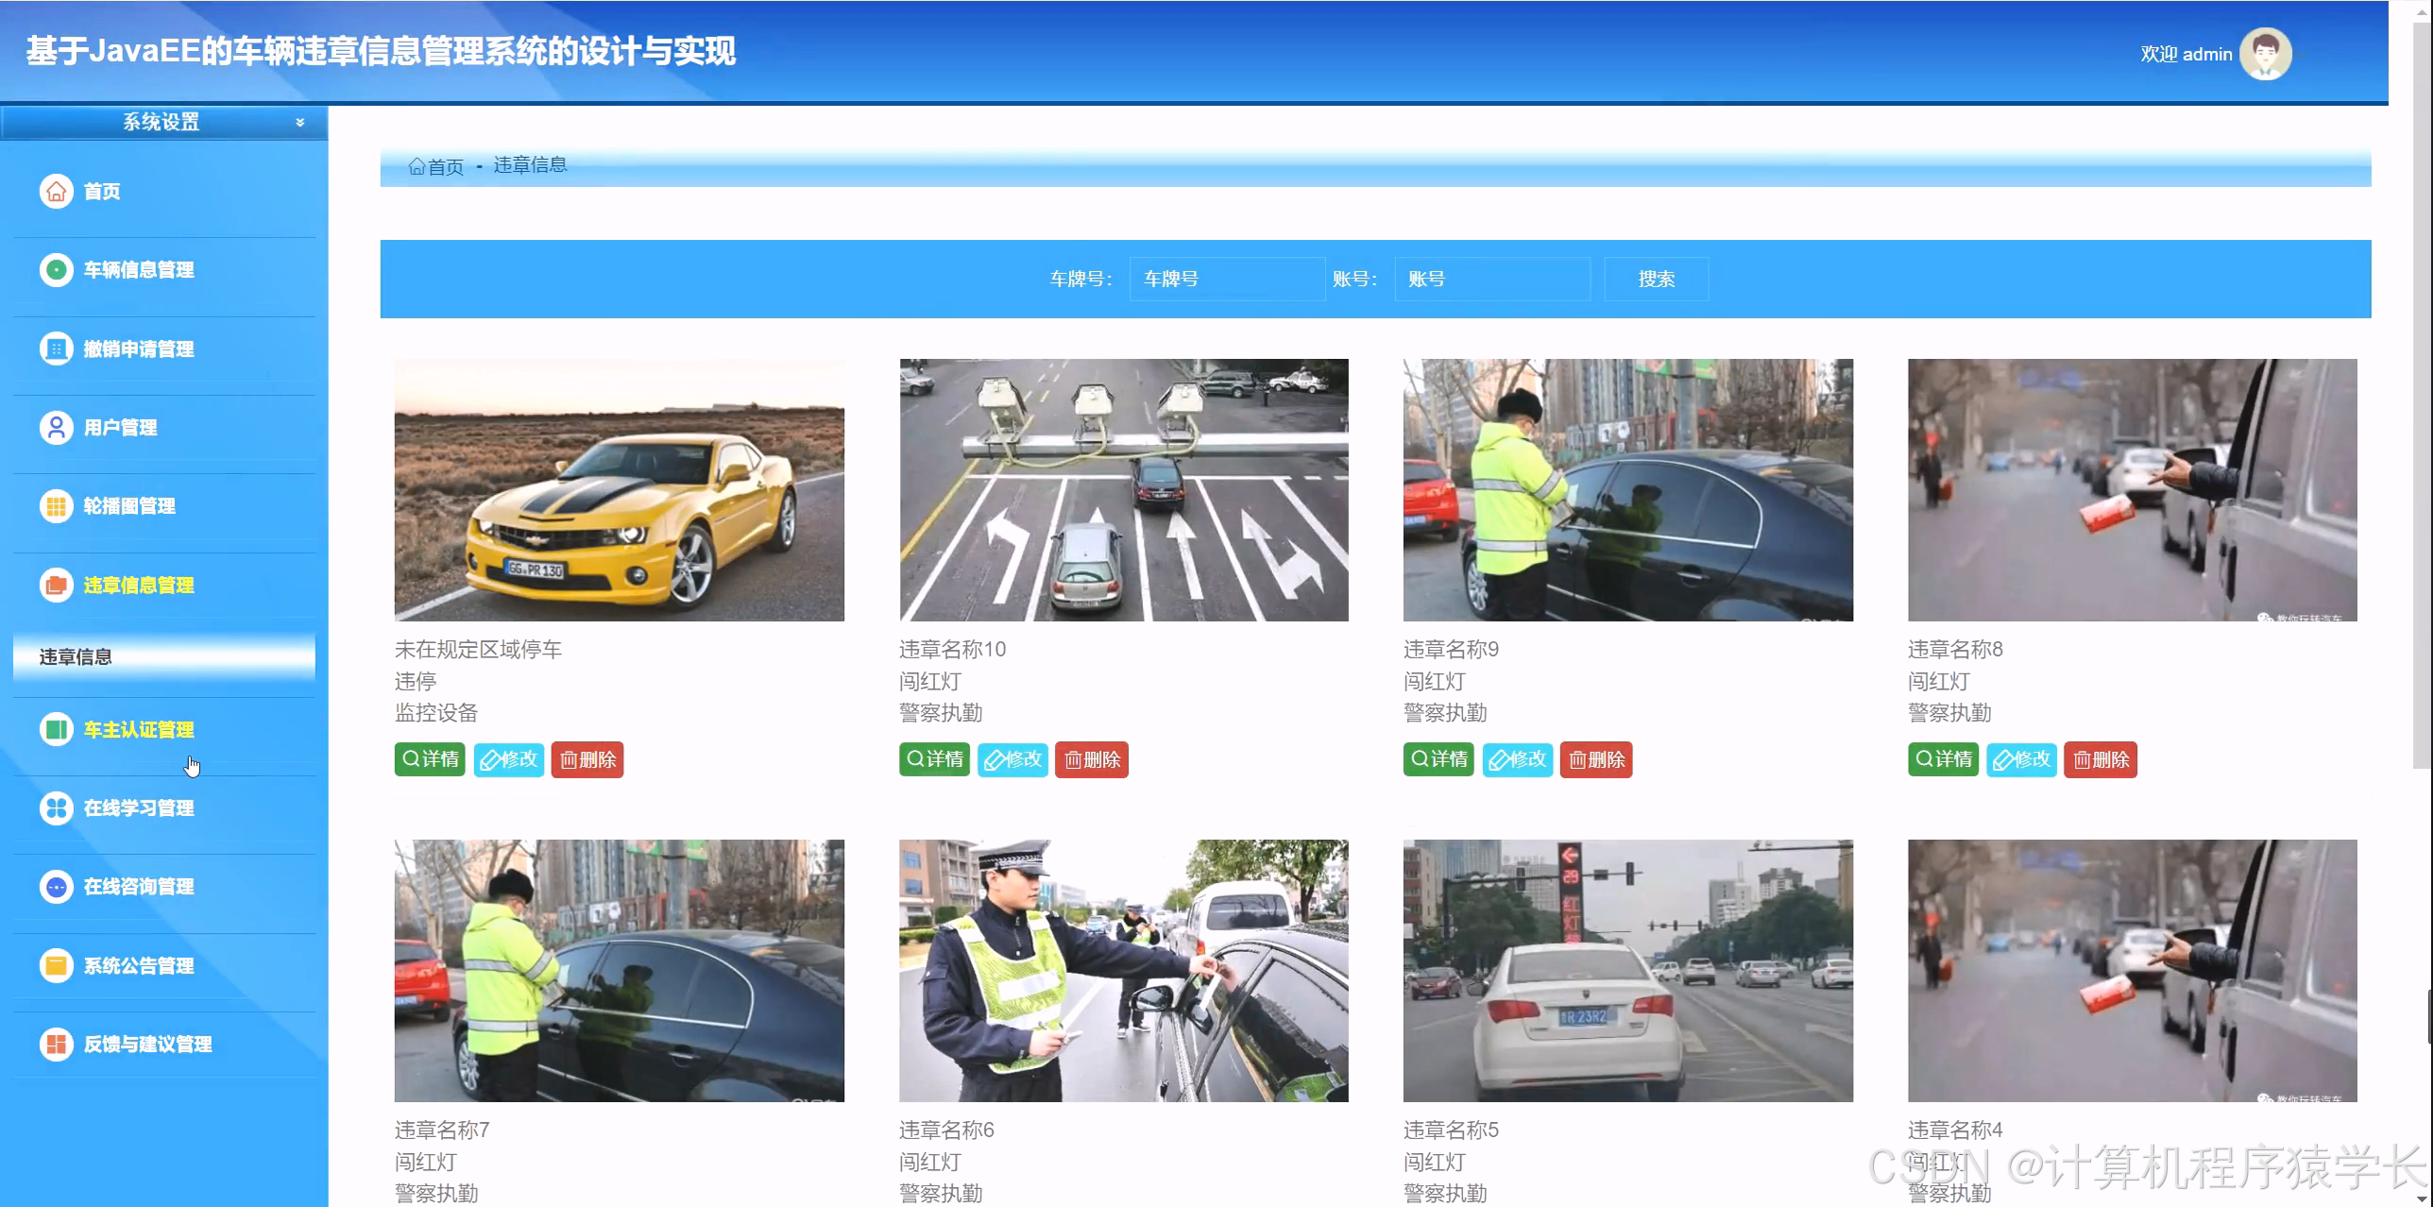Click the 违章名称10 title text
2433x1207 pixels.
(x=952, y=649)
